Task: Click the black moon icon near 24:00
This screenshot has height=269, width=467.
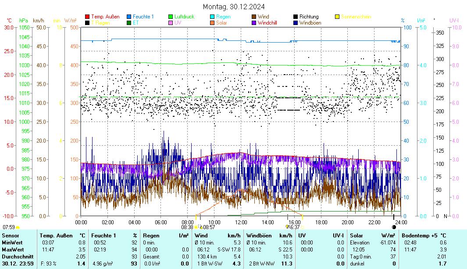Action: point(394,227)
